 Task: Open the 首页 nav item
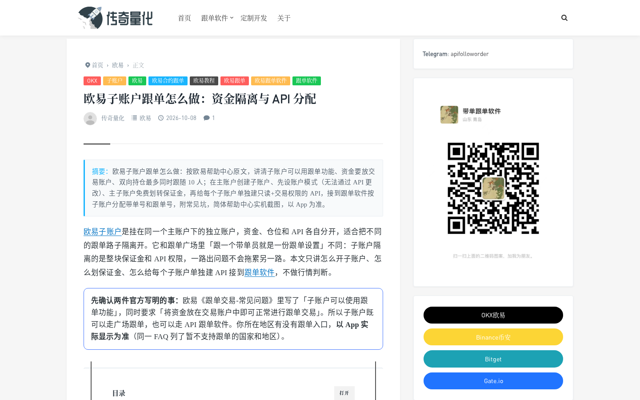pyautogui.click(x=184, y=18)
